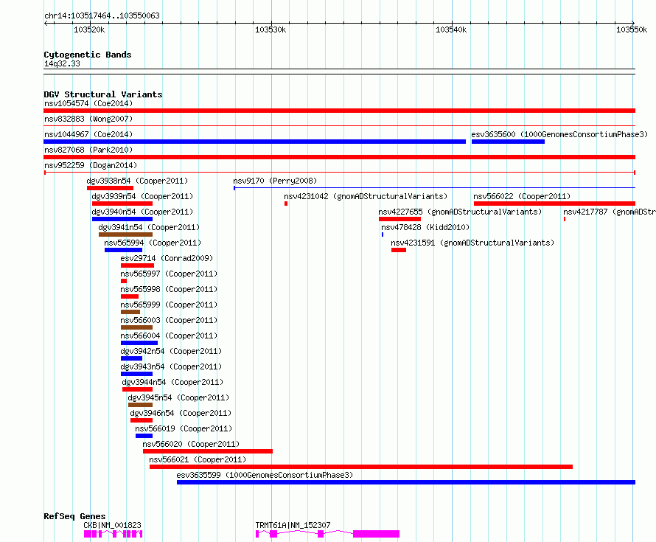The image size is (656, 542).
Task: Click the Cytogenetic Bands track title
Action: click(x=88, y=55)
